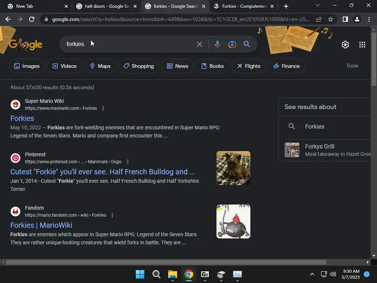The width and height of the screenshot is (377, 283).
Task: Click the browser address bar URL
Action: point(181,19)
